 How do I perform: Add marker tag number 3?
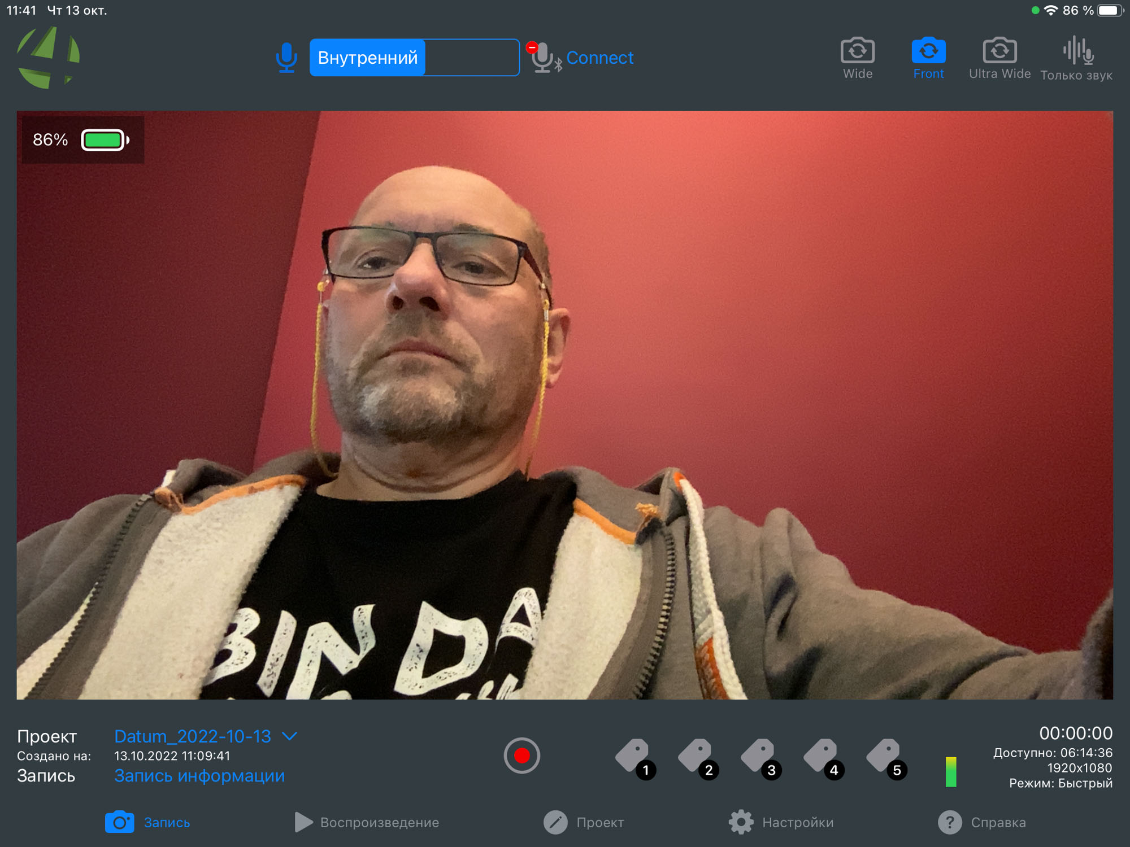pos(760,758)
